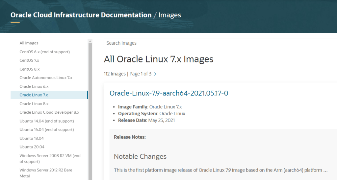
Task: Select Ubuntu 16.04 (end of support)
Action: click(46, 129)
